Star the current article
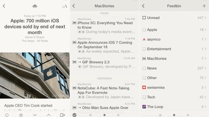209x117 pixels. 21,115
